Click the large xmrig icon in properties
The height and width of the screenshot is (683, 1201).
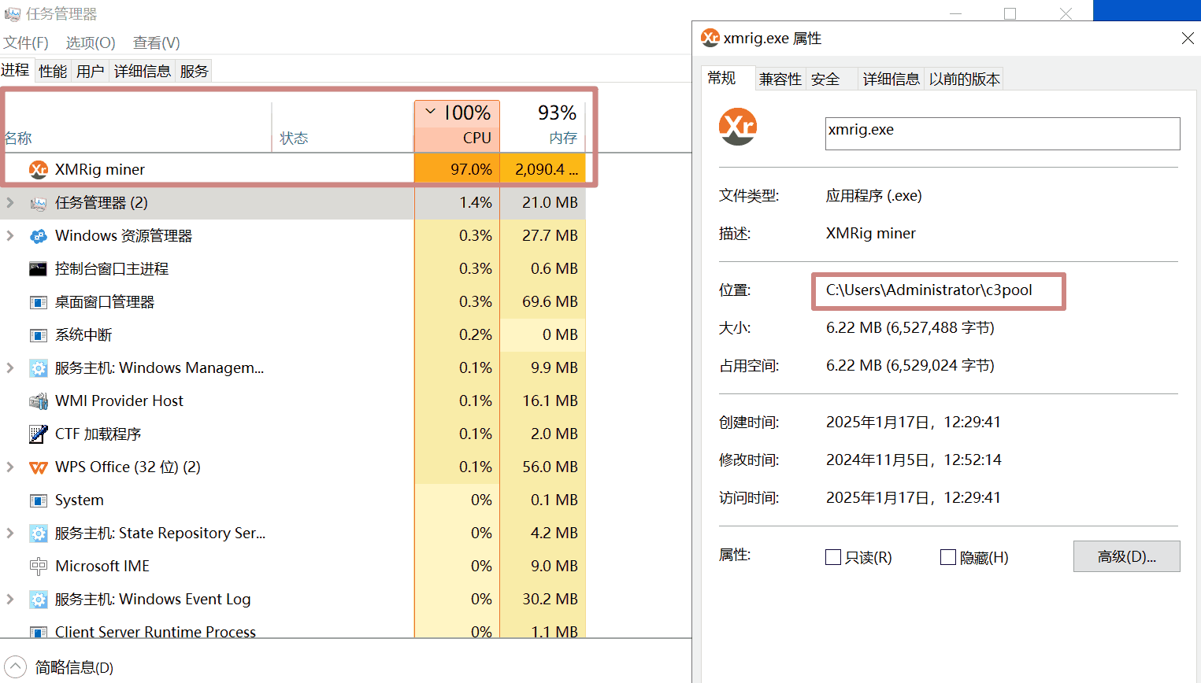tap(738, 127)
